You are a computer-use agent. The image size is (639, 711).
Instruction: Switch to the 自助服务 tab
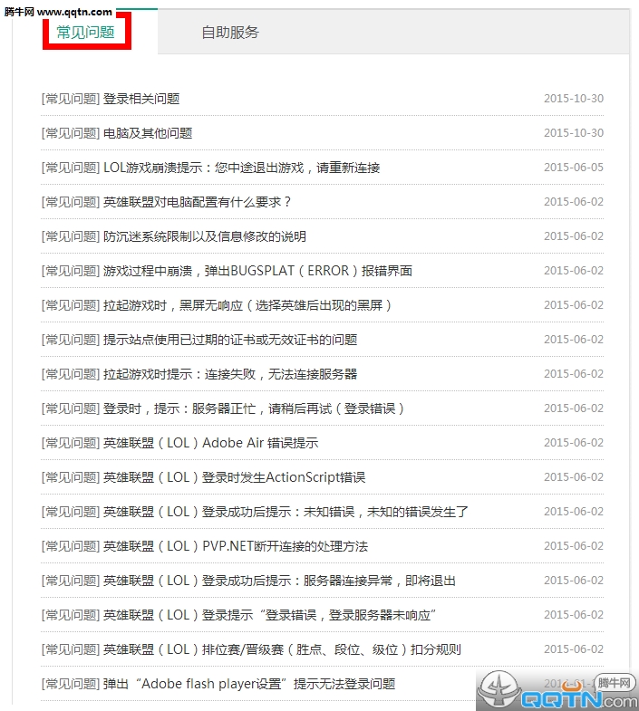click(230, 33)
